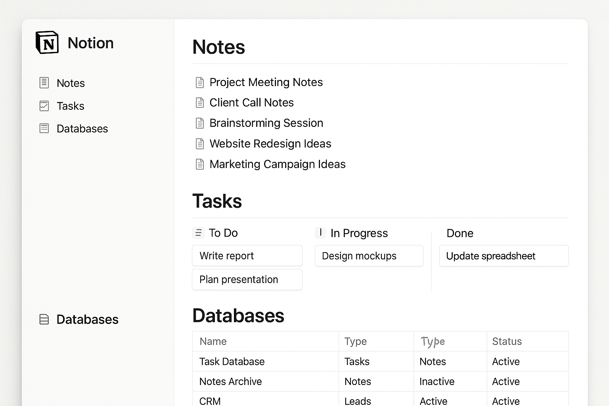
Task: Open the upper Databases sidebar item
Action: click(82, 128)
